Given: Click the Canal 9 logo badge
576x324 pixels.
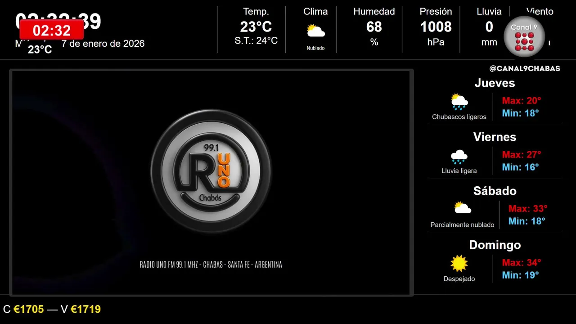Looking at the screenshot, I should tap(524, 36).
